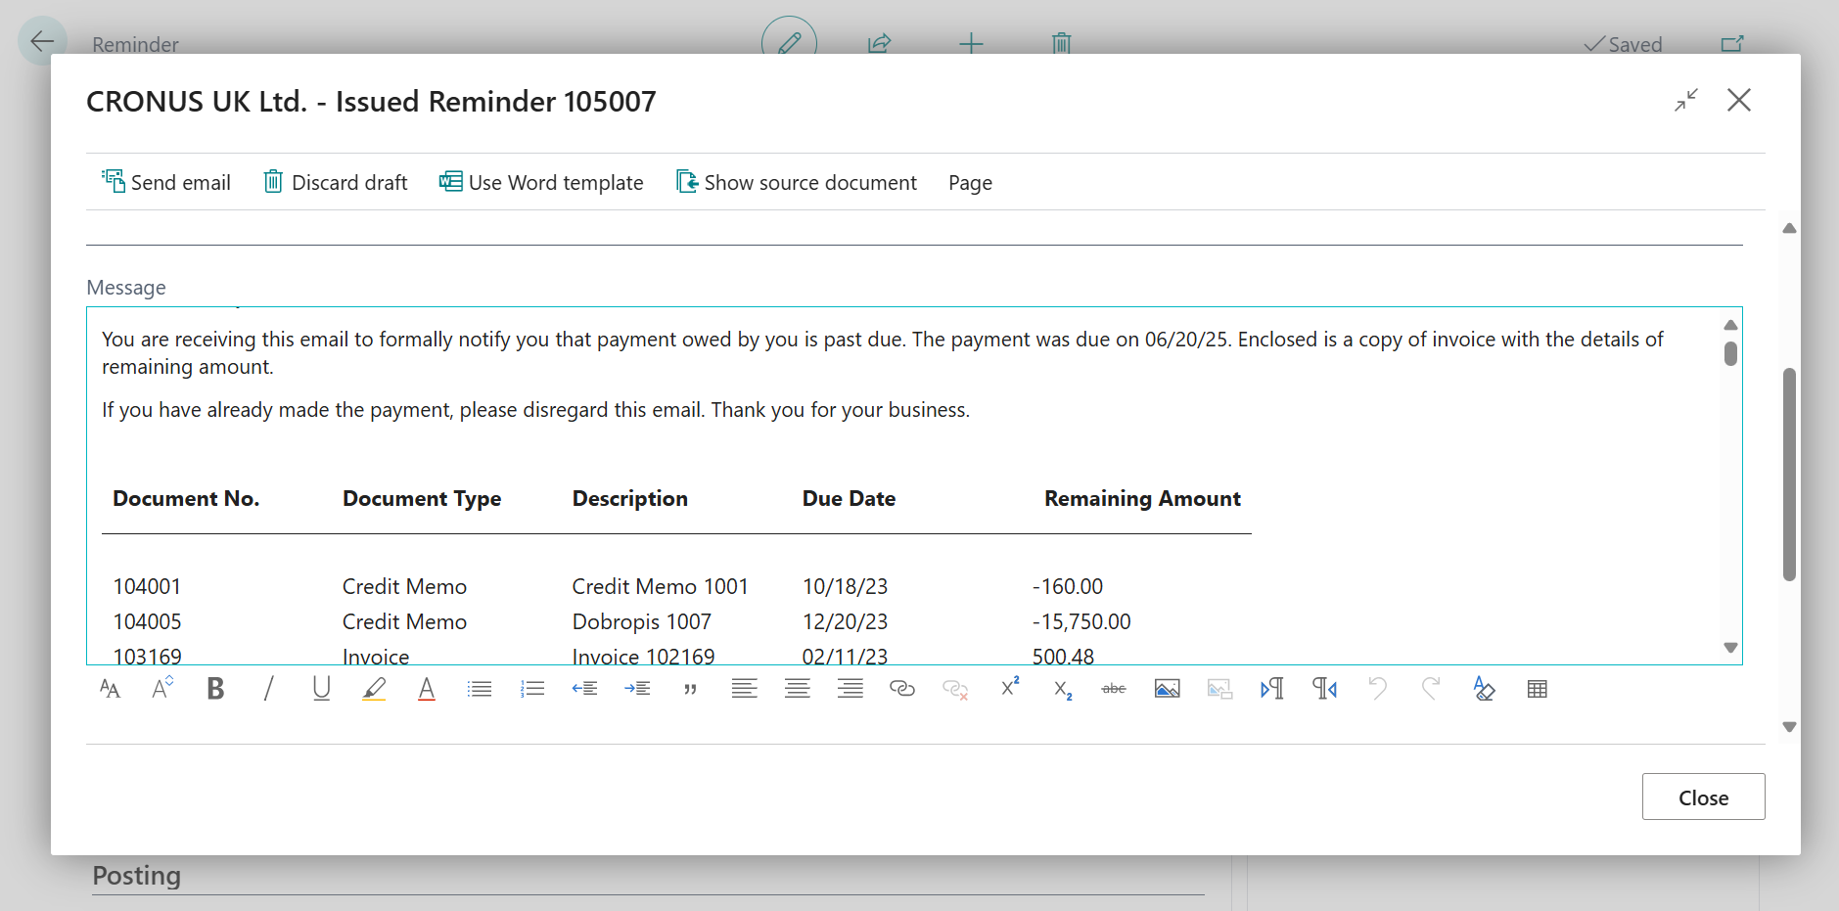The height and width of the screenshot is (911, 1839).
Task: Toggle underline text formatting
Action: click(x=321, y=689)
